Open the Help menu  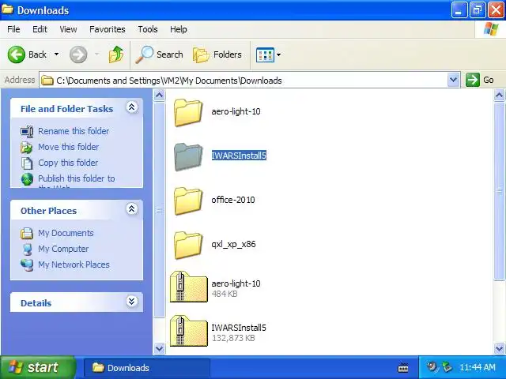coord(178,29)
